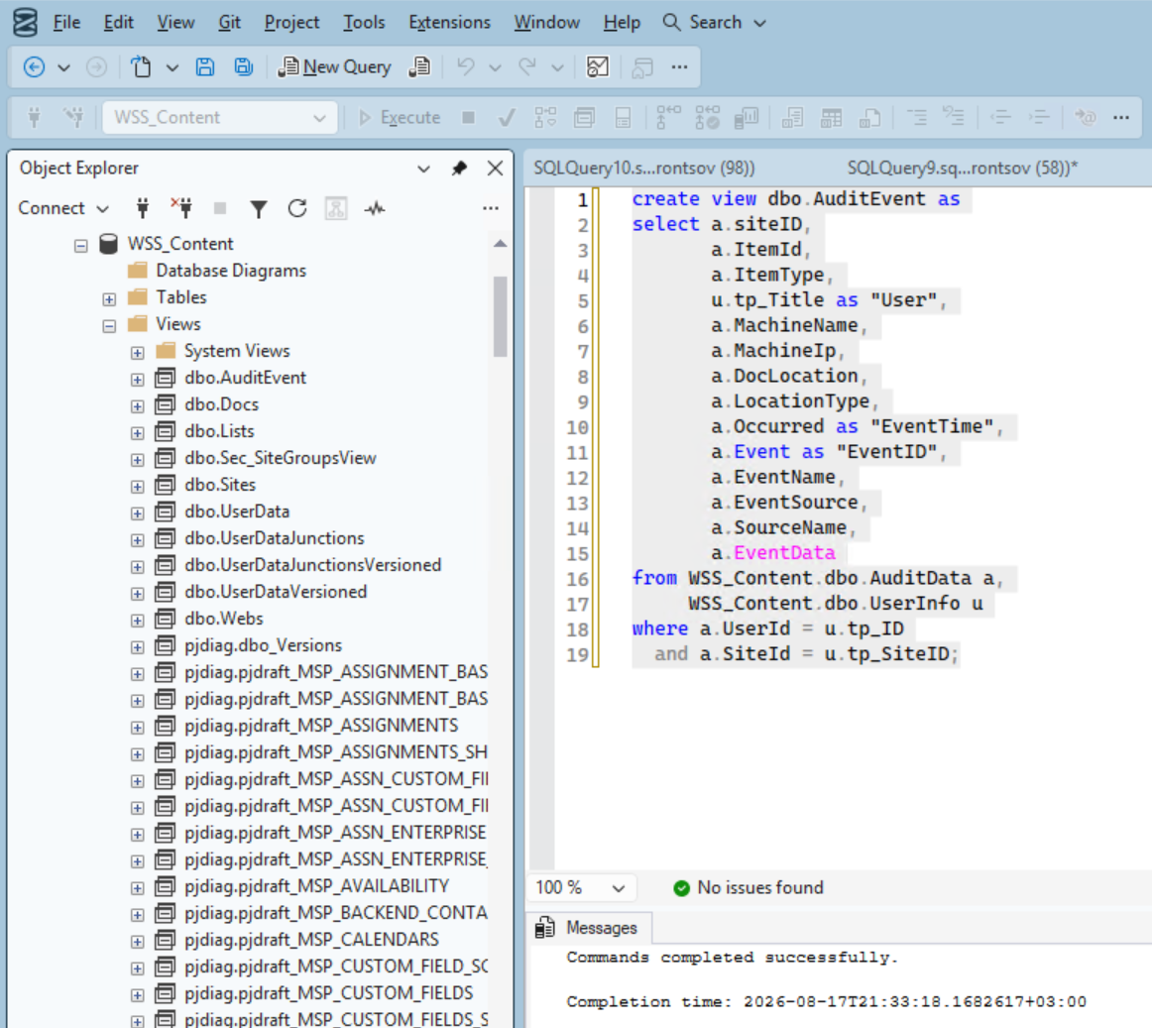Select dbo.UserDataVersioned view
Viewport: 1152px width, 1028px height.
click(276, 592)
